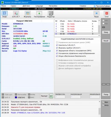Screen dimensions: 111x117
Task: Uncheck Самотесты S.M.A.R.T. checkbox
Action: point(57,45)
